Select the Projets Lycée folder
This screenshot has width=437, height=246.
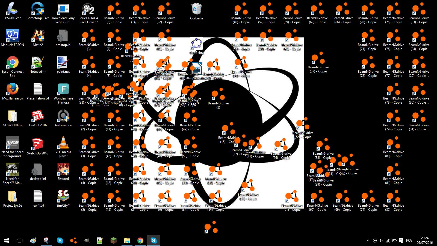12,199
